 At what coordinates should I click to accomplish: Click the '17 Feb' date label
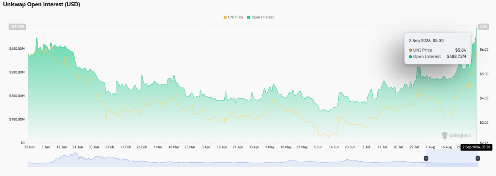coord(126,147)
